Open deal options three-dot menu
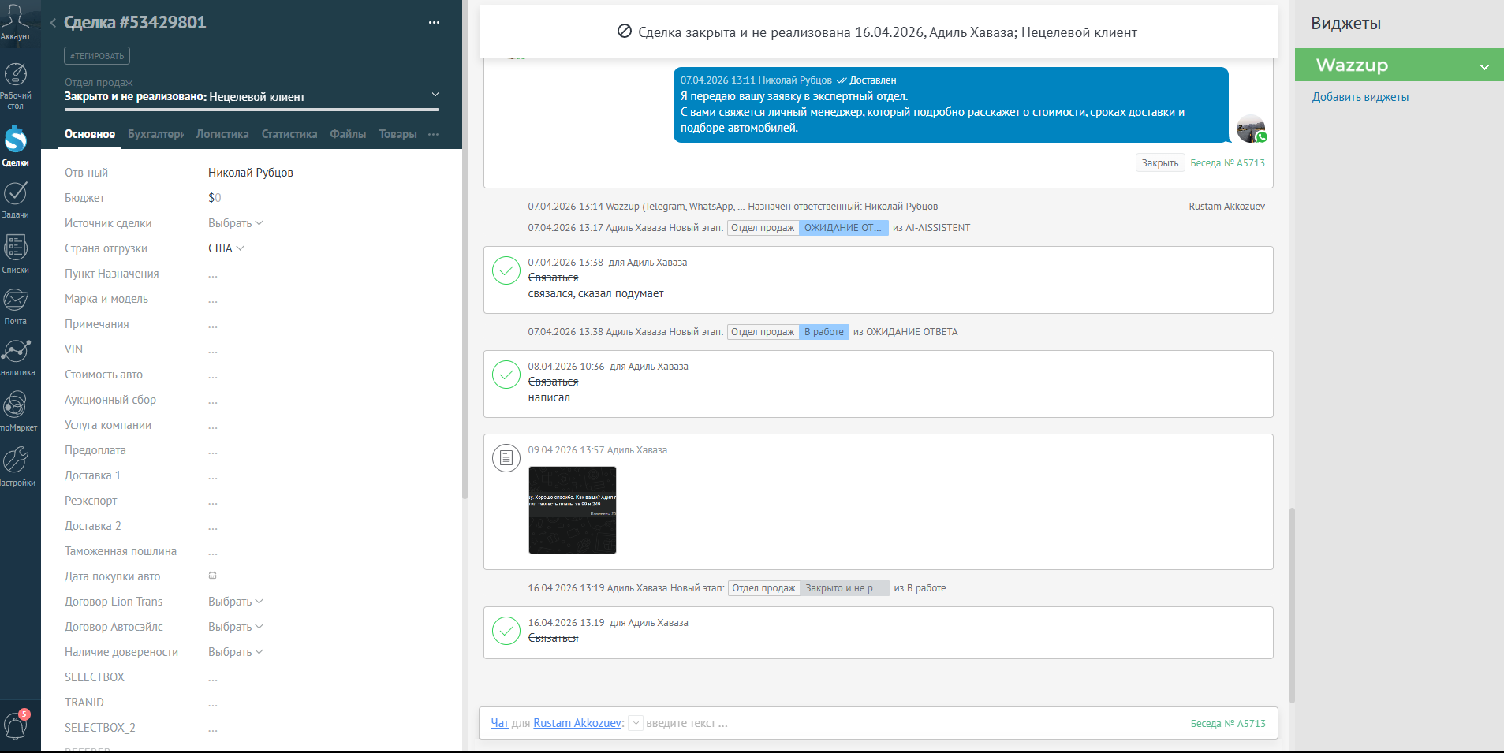 434,23
